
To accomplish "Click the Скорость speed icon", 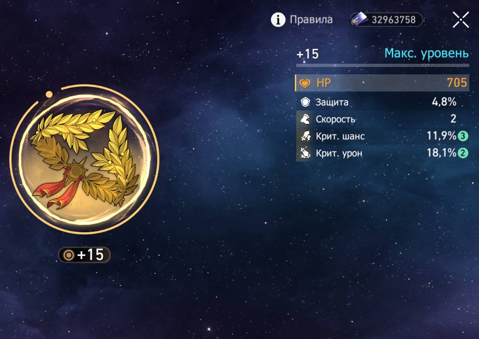I will (305, 119).
